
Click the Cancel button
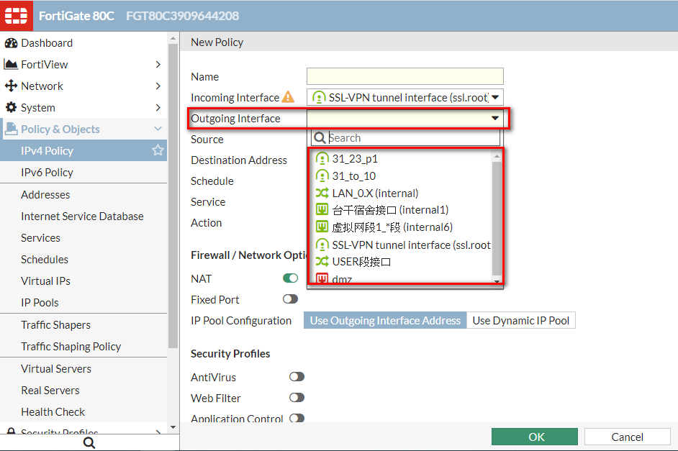pyautogui.click(x=628, y=437)
